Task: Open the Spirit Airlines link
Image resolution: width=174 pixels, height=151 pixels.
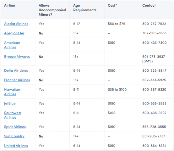Action: coord(15,127)
